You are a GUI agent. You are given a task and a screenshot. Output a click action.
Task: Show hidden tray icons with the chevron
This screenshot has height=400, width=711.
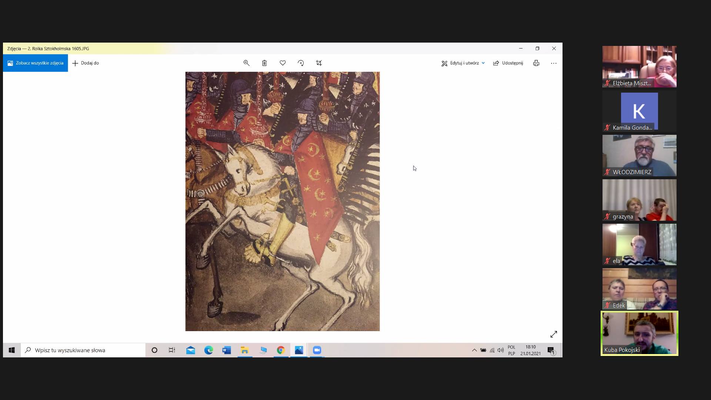coord(474,350)
